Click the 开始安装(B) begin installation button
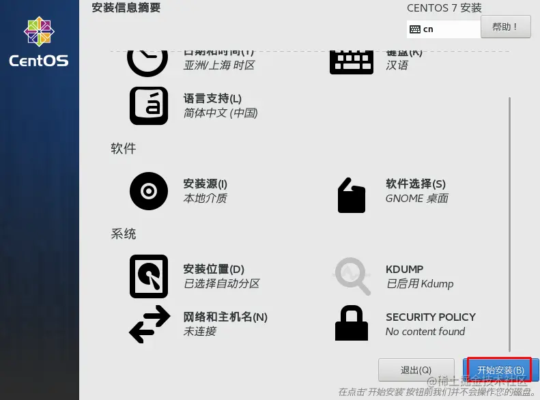This screenshot has width=540, height=400. (500, 370)
